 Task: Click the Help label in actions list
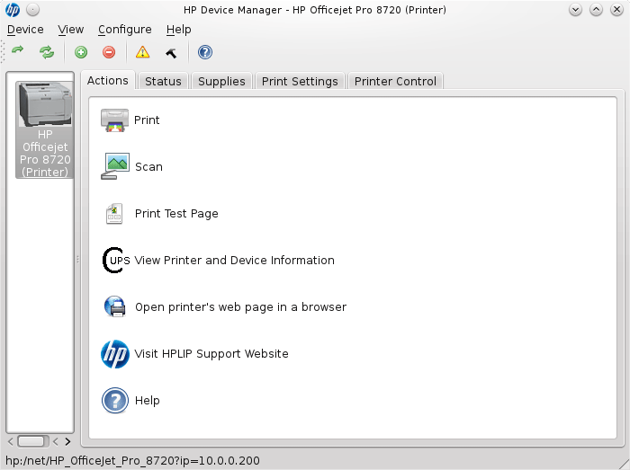pyautogui.click(x=148, y=401)
